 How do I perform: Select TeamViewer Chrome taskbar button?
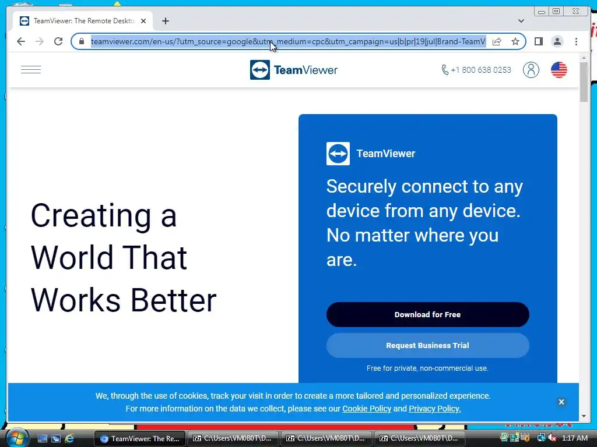[140, 438]
